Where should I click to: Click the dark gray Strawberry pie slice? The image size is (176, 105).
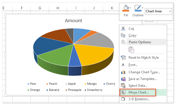click(x=71, y=33)
